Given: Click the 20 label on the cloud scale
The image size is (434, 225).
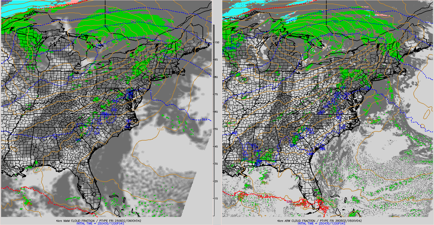Looking at the screenshot, I should click(x=217, y=181).
